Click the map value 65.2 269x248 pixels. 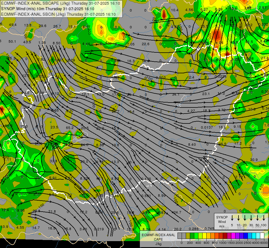(70, 128)
